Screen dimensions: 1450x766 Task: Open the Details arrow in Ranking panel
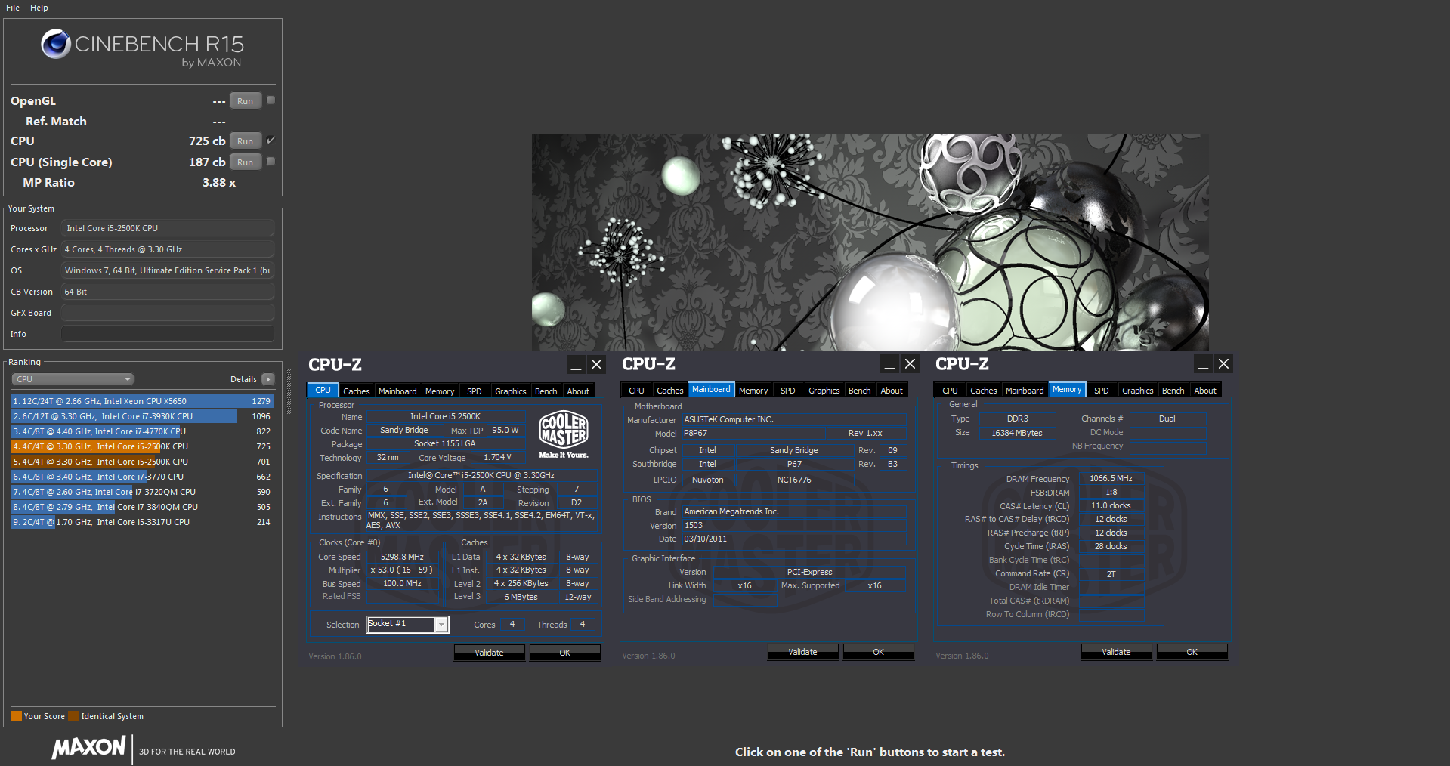point(268,379)
